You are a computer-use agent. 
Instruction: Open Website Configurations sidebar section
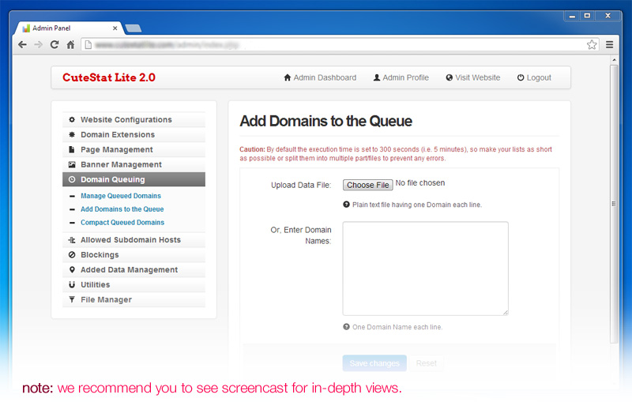[134, 119]
